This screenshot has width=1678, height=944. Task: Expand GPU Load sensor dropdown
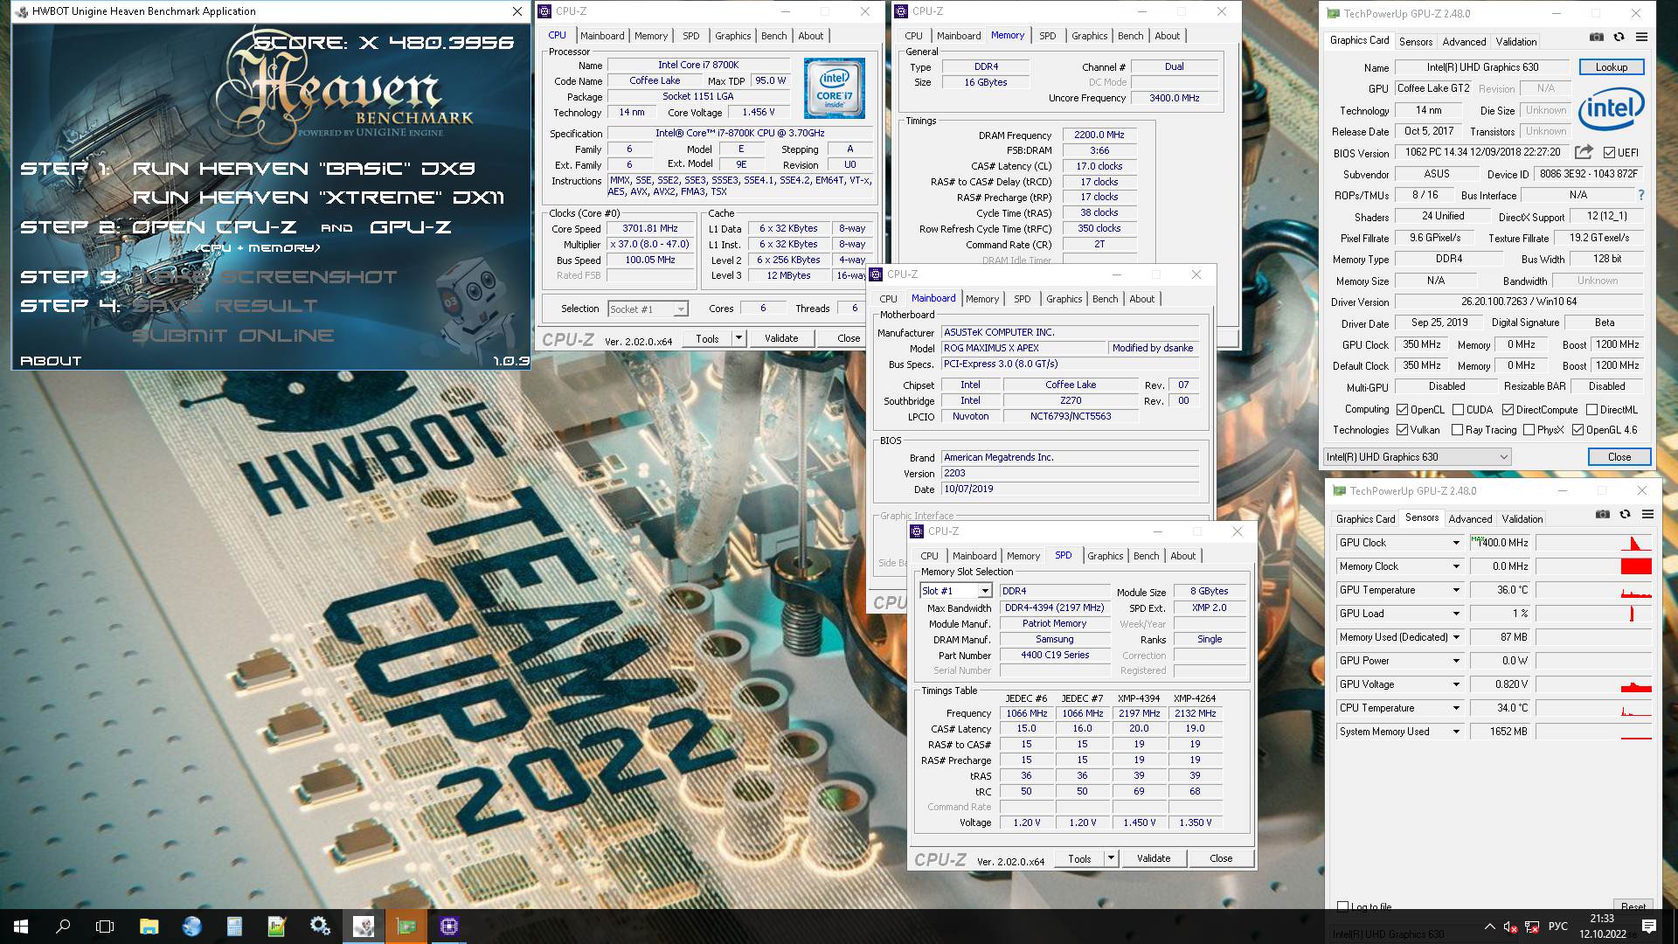[x=1456, y=614]
